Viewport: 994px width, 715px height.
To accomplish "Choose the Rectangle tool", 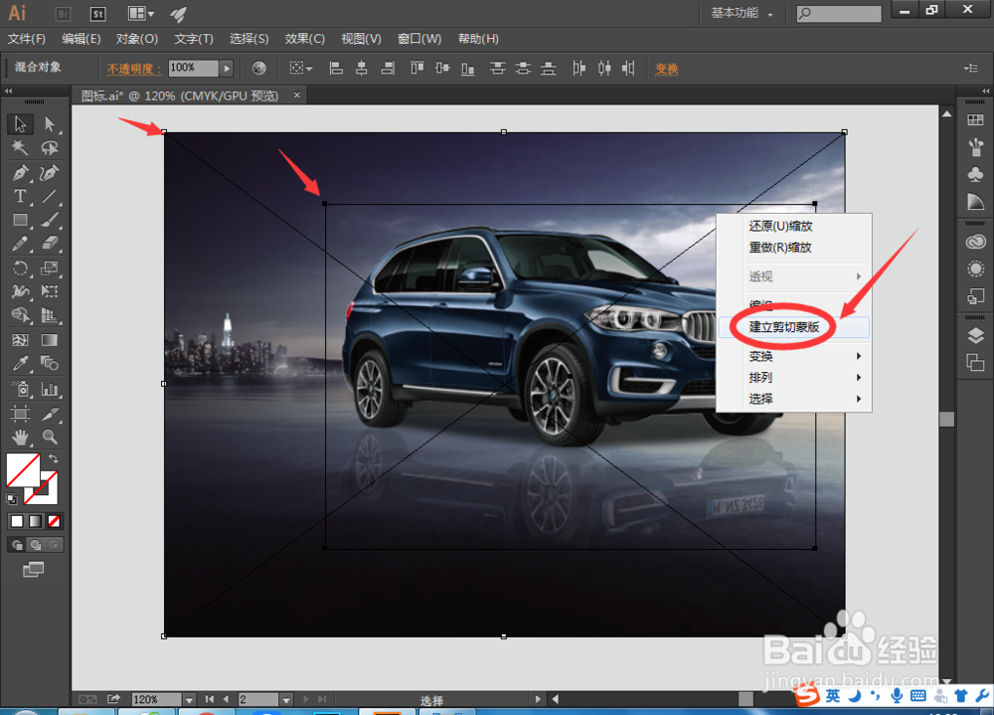I will 20,220.
